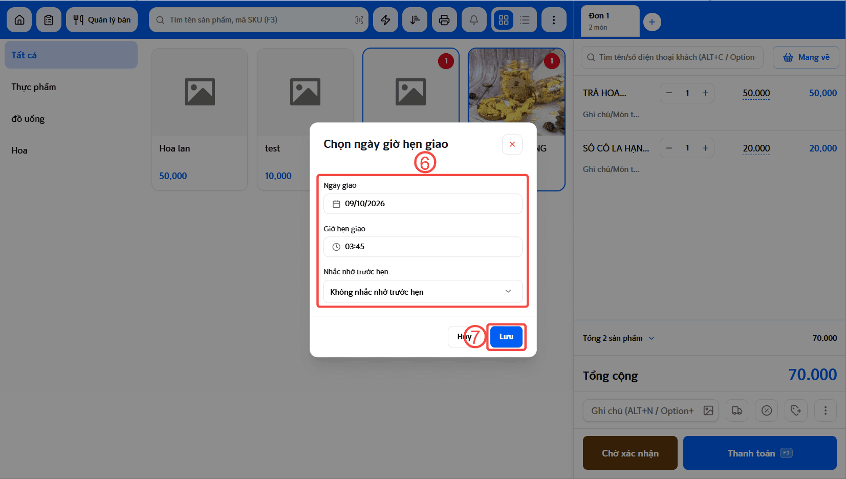Decrease SÔ CÔ LA HẠN quantity
846x479 pixels.
click(x=669, y=148)
